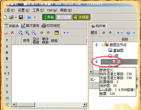Switch to the 钢筋表 tab
The width and height of the screenshot is (141, 110).
point(12,26)
